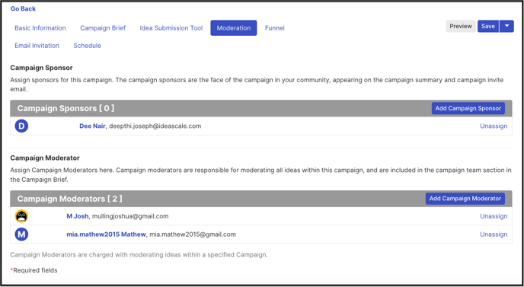Go to the Funnel tab
This screenshot has width=524, height=287.
[275, 28]
